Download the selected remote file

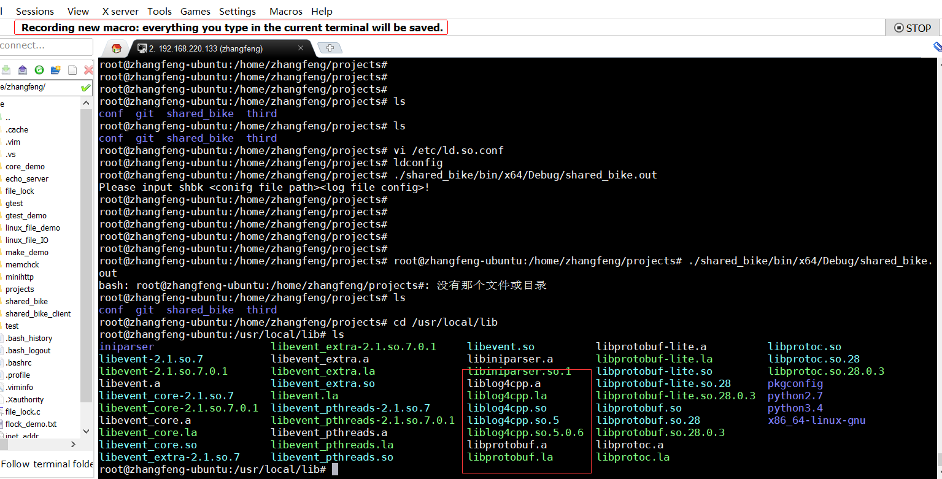(6, 69)
